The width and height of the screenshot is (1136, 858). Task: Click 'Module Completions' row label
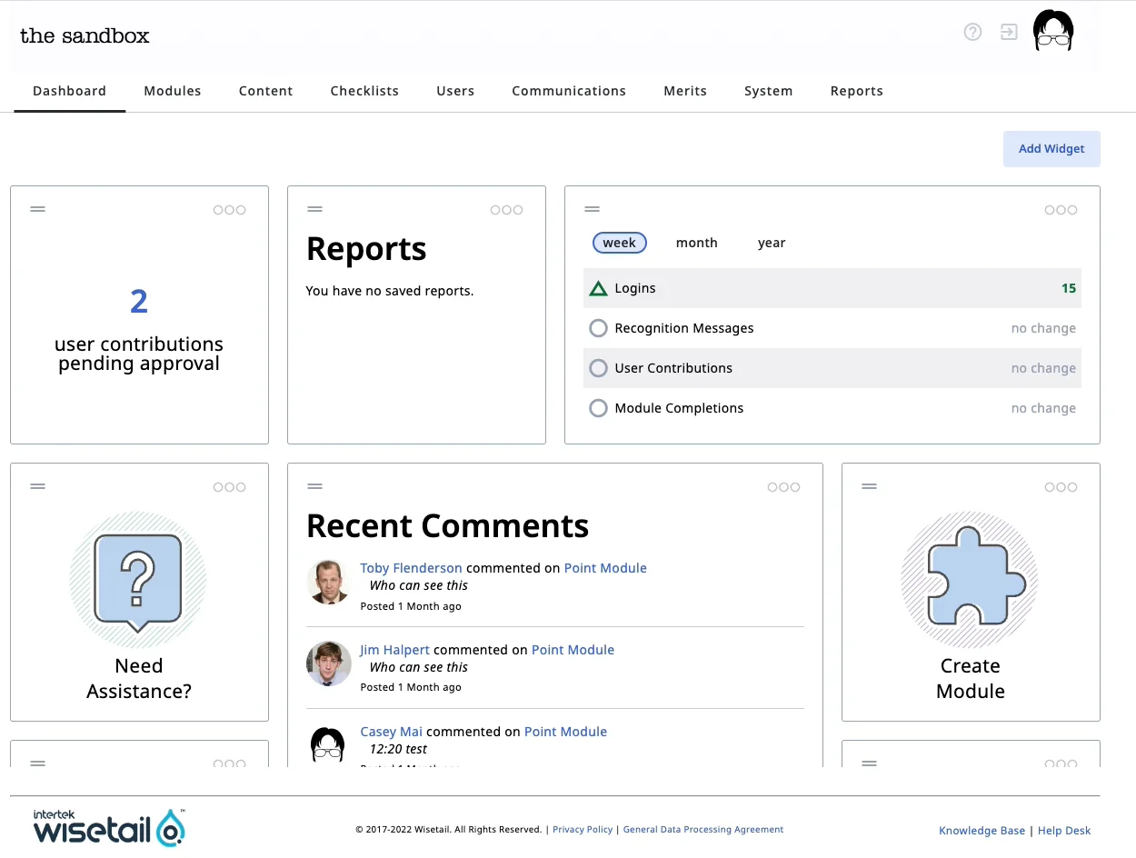point(679,408)
